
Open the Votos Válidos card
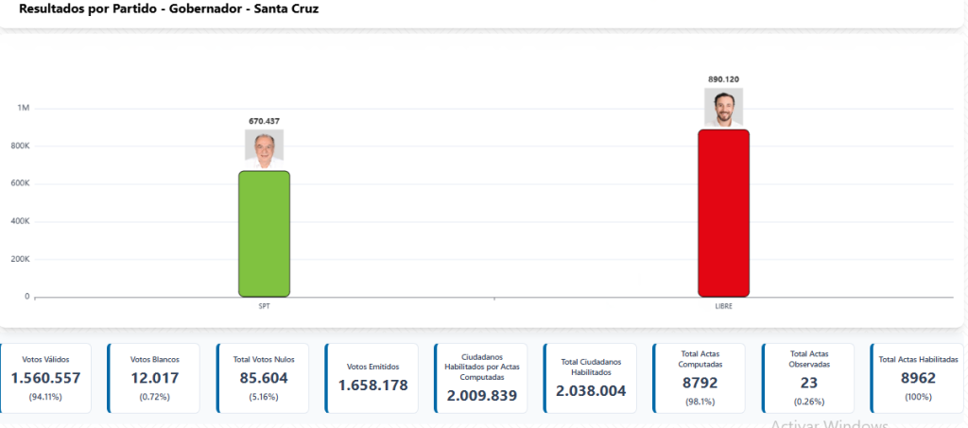[x=46, y=378]
